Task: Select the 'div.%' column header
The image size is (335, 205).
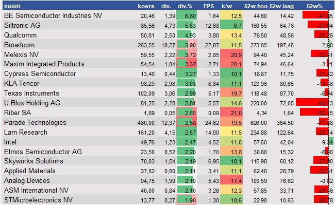Action: tap(185, 6)
